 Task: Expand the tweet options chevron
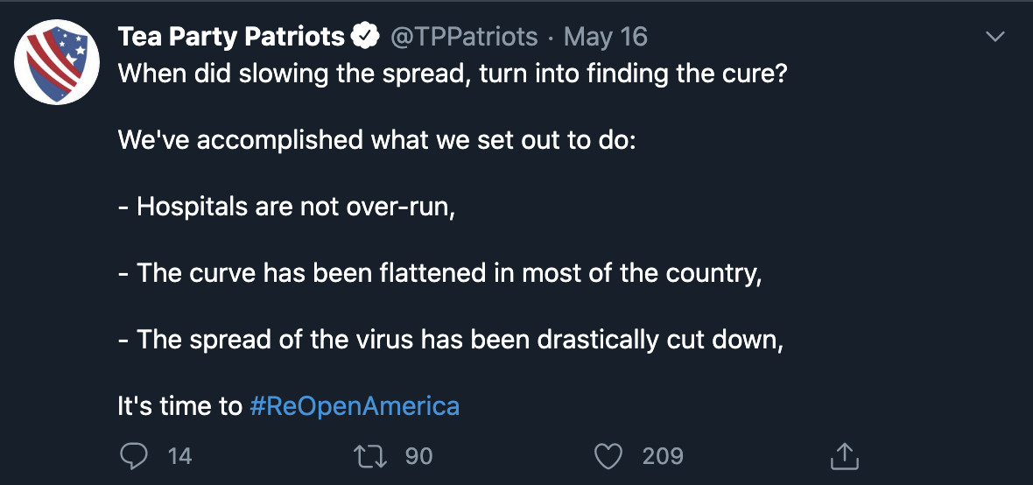tap(994, 37)
